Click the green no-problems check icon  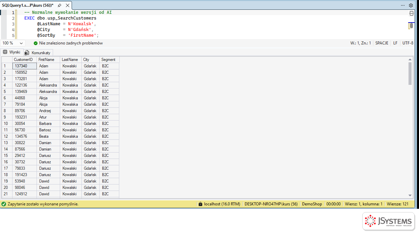(x=36, y=43)
